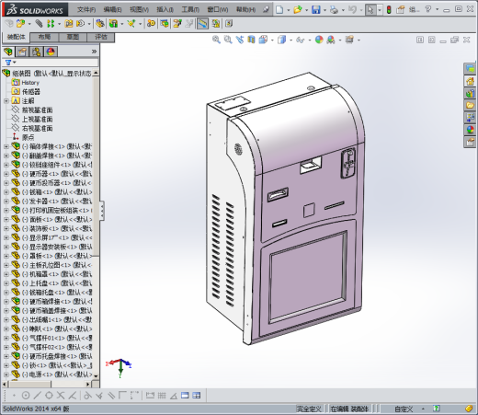The height and width of the screenshot is (415, 478).
Task: Open the 工具 Tools menu
Action: (190, 10)
